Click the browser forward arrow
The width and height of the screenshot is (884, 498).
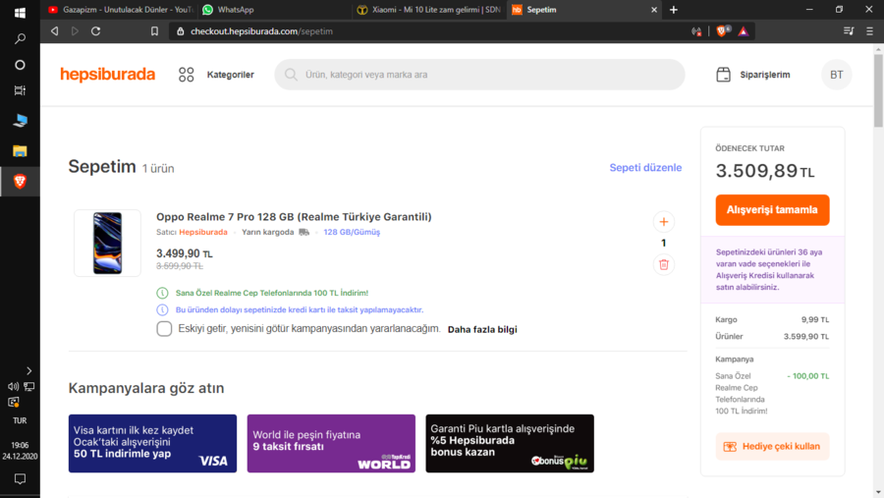coord(75,31)
